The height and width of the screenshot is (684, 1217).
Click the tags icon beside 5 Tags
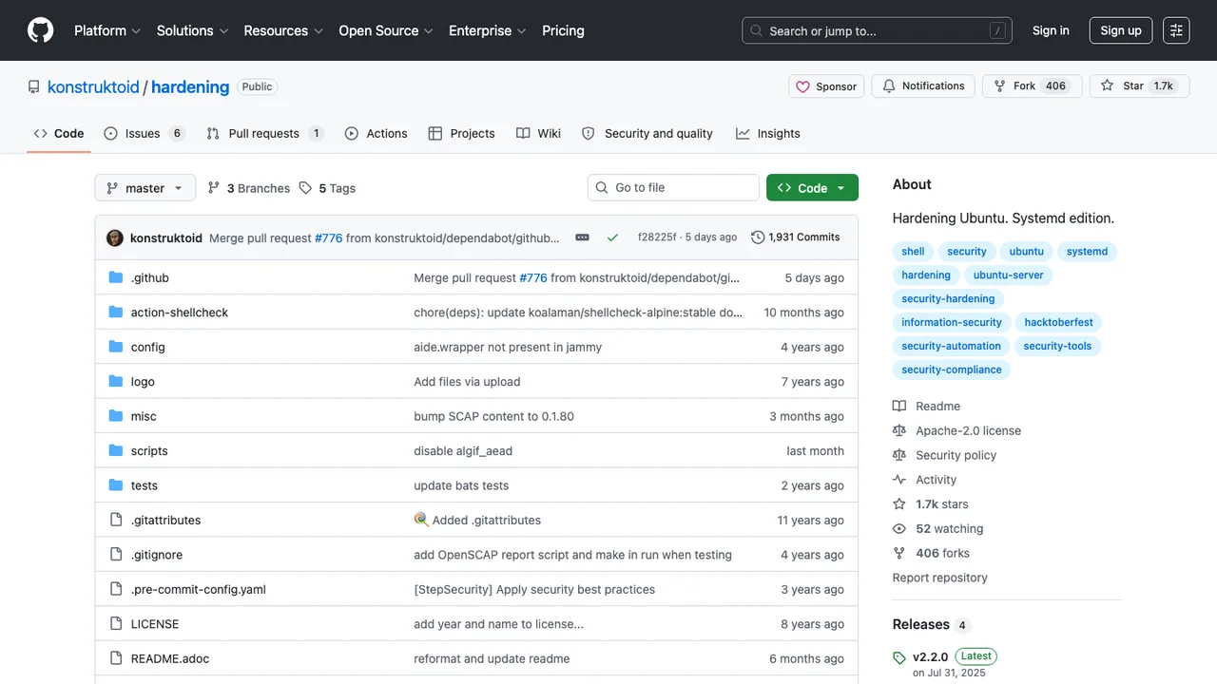(305, 188)
